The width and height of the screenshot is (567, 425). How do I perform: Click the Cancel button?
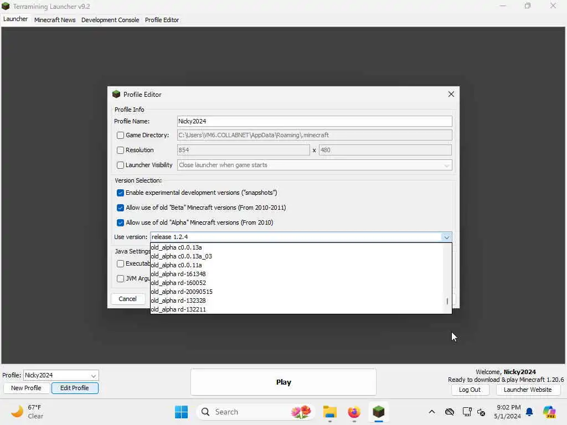click(x=128, y=299)
